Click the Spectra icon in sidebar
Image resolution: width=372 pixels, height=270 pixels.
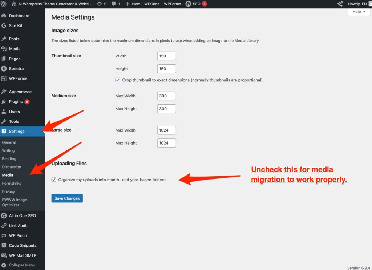tap(4, 69)
